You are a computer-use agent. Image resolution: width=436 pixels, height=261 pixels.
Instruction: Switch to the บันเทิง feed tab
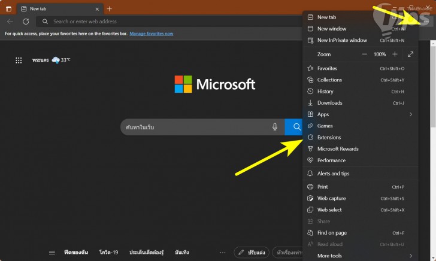(182, 253)
